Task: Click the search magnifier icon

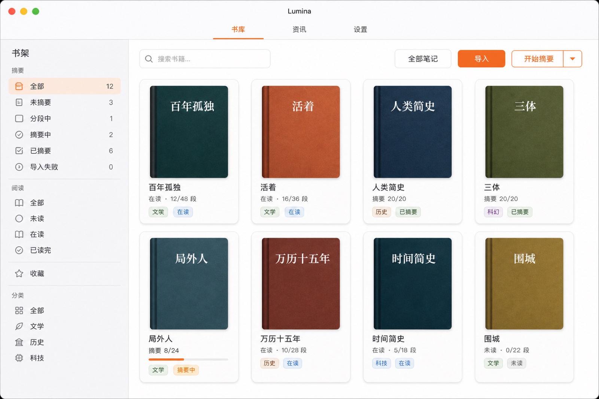Action: pyautogui.click(x=149, y=59)
